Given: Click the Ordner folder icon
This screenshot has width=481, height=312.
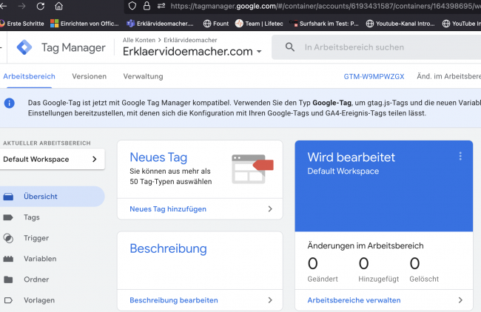Looking at the screenshot, I should (8, 279).
